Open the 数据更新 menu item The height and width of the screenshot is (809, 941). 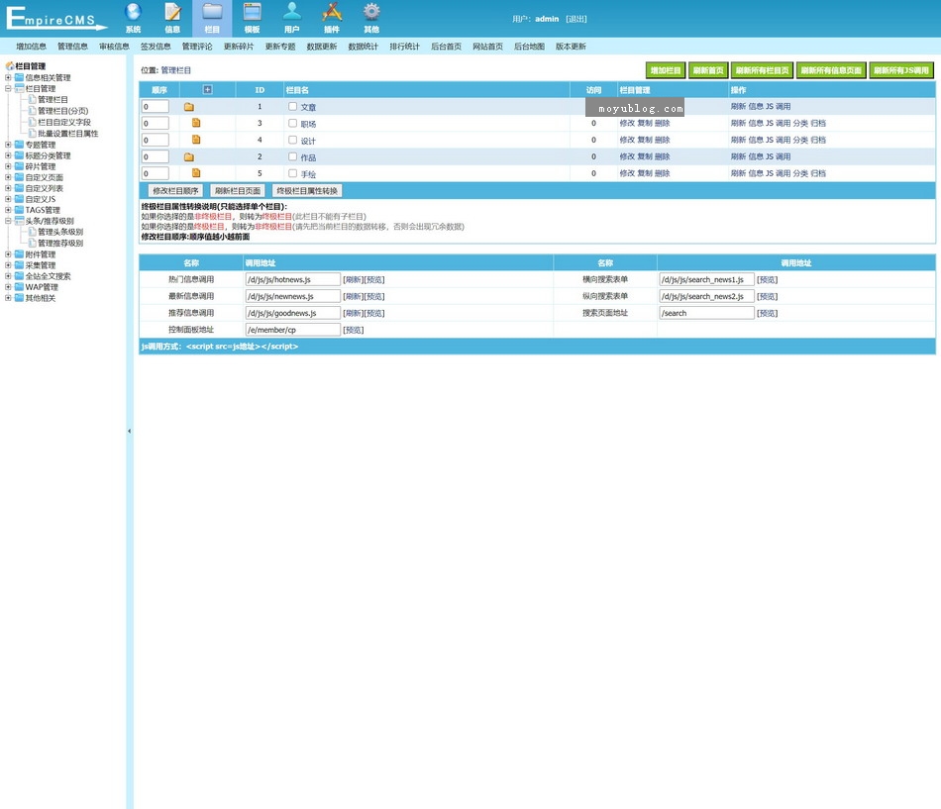coord(322,47)
